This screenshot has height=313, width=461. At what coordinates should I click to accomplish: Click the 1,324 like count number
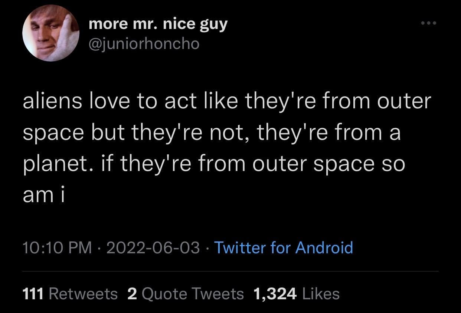coord(275,294)
